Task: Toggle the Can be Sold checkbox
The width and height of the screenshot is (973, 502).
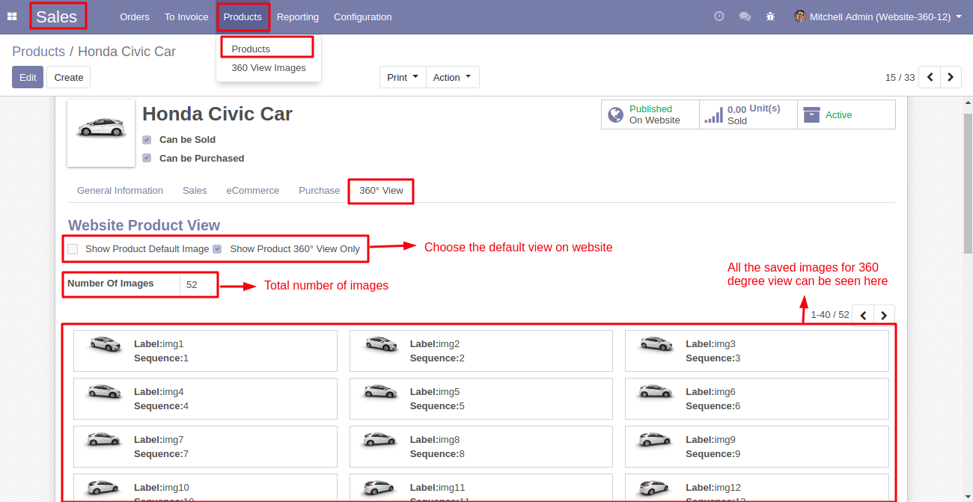Action: tap(147, 140)
